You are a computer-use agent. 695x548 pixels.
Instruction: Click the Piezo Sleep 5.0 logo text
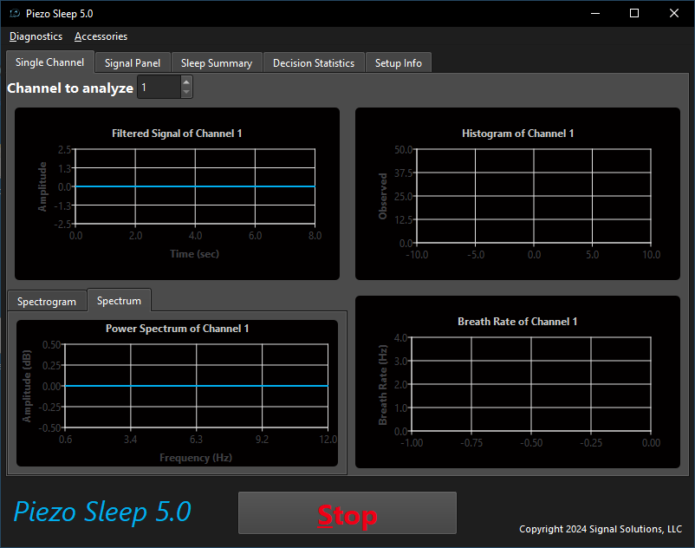pos(102,512)
